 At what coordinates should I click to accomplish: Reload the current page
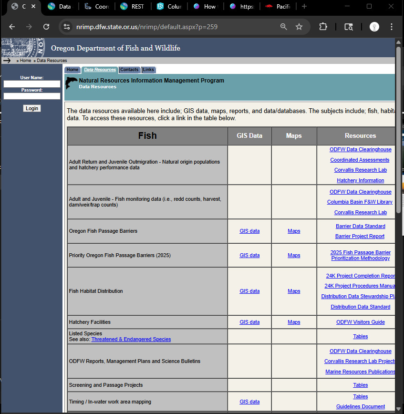pyautogui.click(x=46, y=27)
